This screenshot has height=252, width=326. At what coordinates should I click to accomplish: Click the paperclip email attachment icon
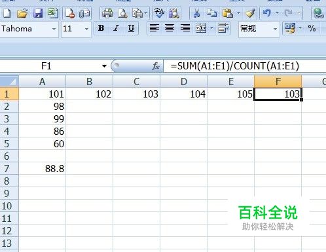84,13
